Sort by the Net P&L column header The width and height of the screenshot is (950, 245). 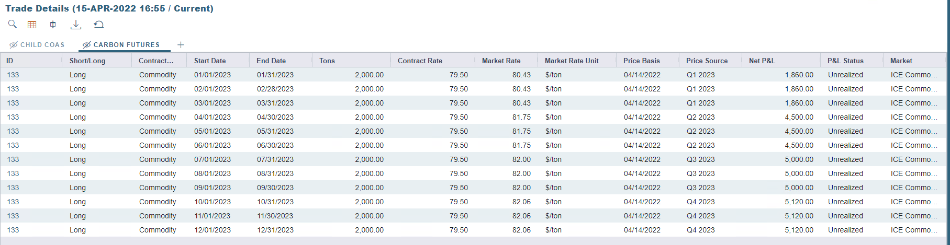tap(762, 61)
